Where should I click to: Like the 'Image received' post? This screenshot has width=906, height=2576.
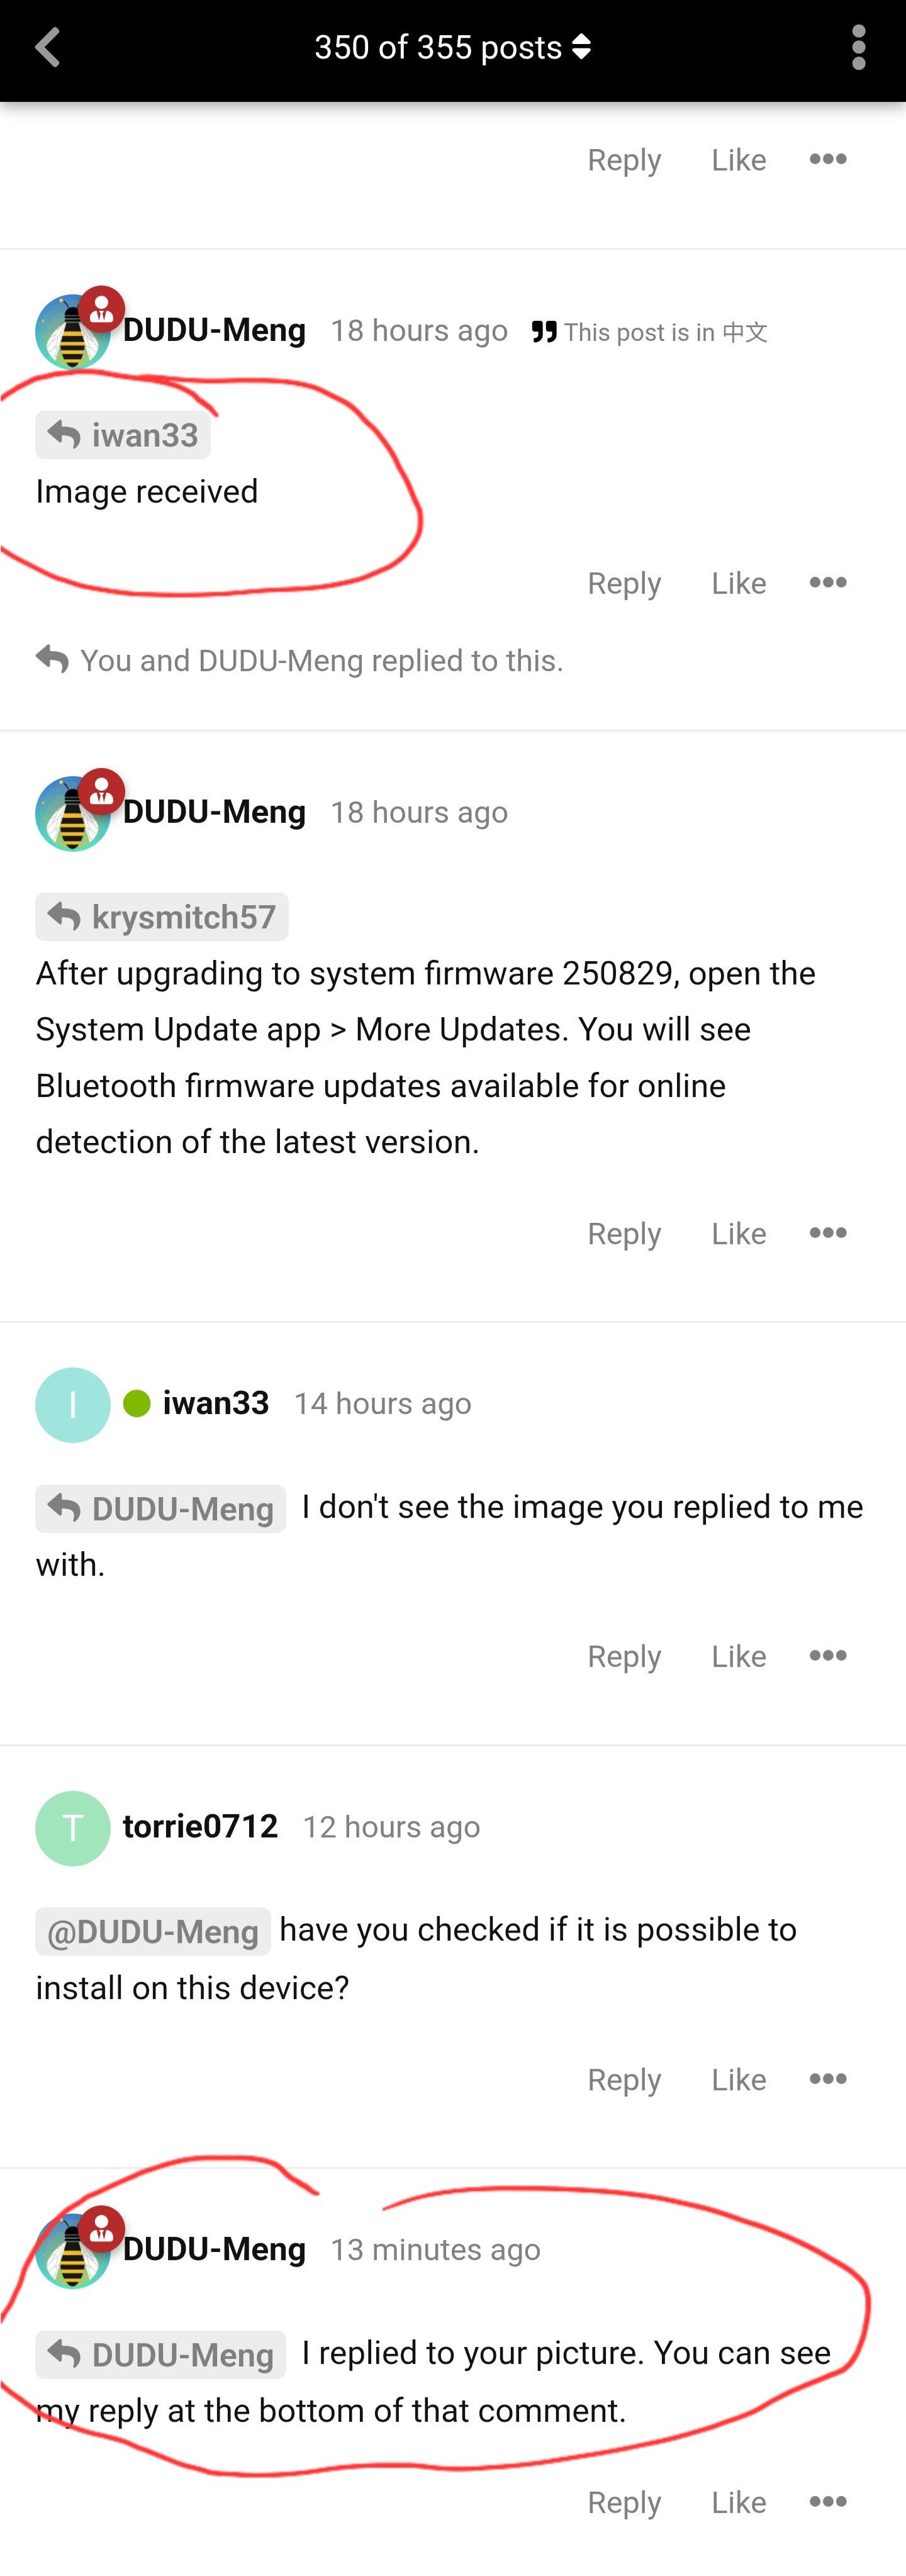739,583
